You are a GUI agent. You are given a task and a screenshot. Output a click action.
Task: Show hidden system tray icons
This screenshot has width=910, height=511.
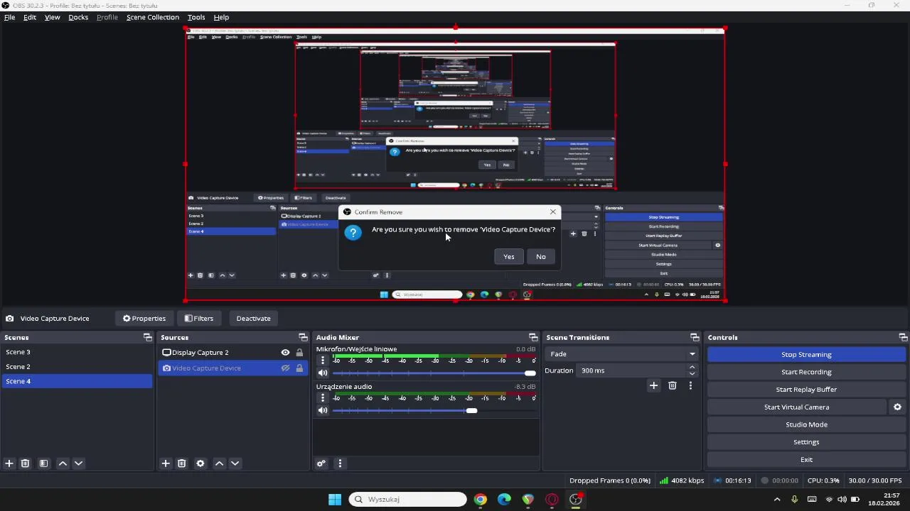coord(777,500)
